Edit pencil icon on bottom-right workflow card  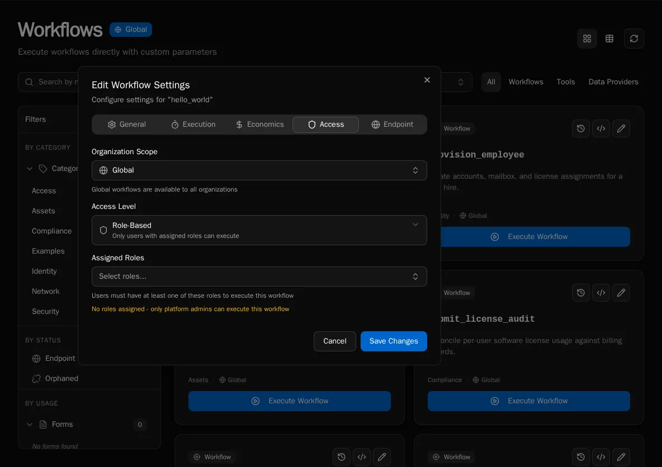click(x=621, y=457)
